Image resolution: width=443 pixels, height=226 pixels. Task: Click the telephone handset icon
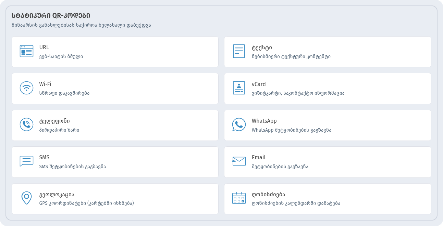(26, 124)
